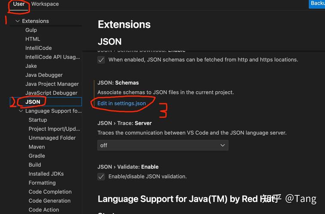Open Jake extension settings
325x214 pixels.
(31, 66)
